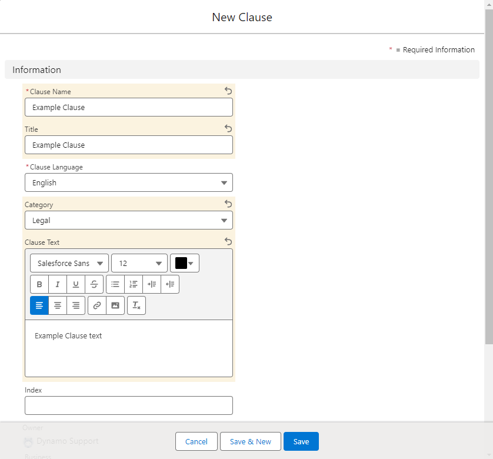Click the underline formatting icon

pyautogui.click(x=76, y=284)
